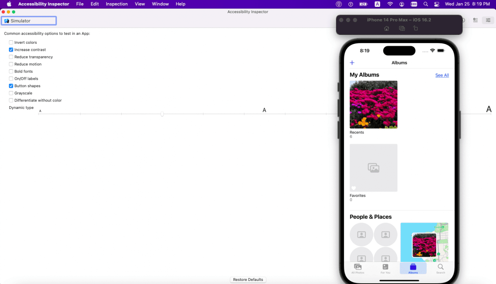Open the Simulator target dropdown
Image resolution: width=496 pixels, height=284 pixels.
point(29,21)
